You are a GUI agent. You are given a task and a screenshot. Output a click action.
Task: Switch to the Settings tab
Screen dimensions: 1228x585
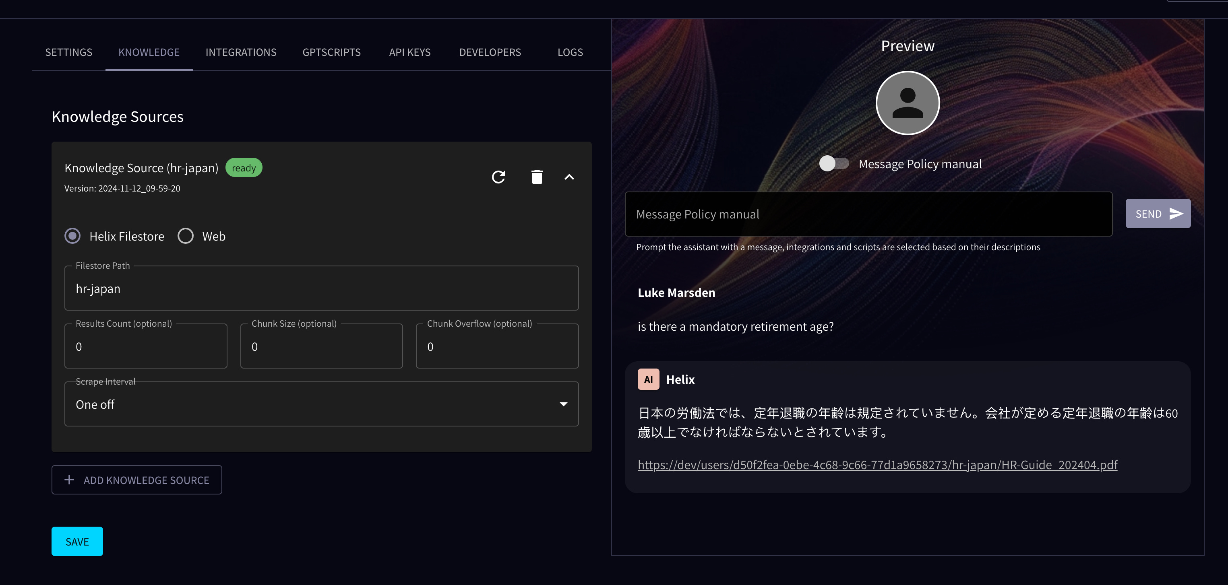click(x=68, y=52)
